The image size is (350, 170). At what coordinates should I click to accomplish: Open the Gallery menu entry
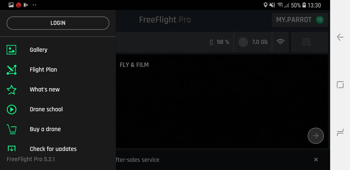pyautogui.click(x=38, y=50)
